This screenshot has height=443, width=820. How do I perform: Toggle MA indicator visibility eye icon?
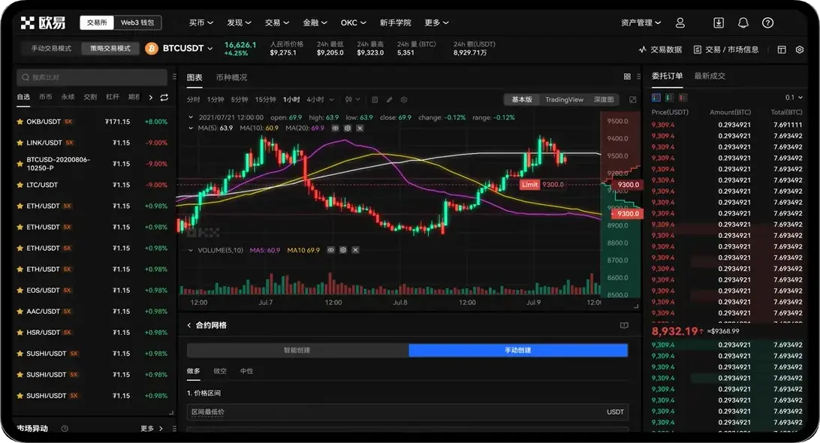(335, 128)
